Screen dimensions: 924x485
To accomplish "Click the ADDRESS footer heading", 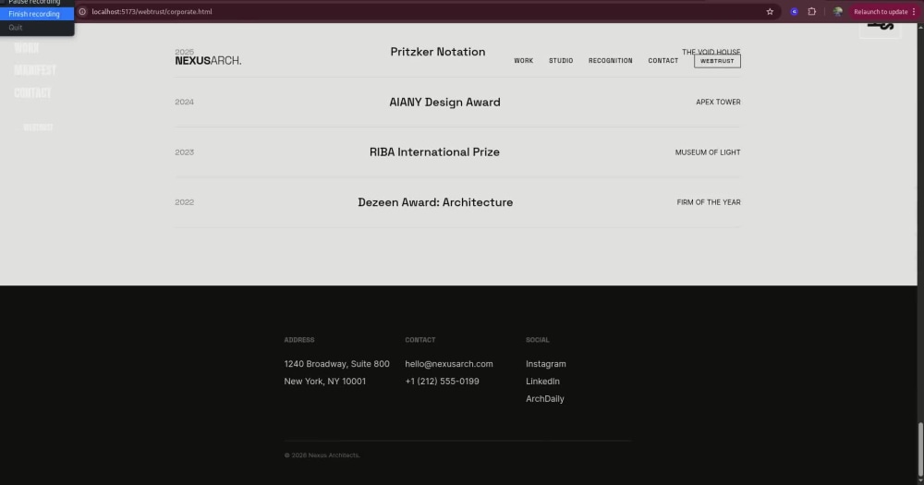I will [x=299, y=340].
